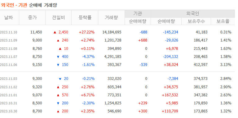Click the closing price 8,500
Screen dimensions: 238x118
point(37,103)
